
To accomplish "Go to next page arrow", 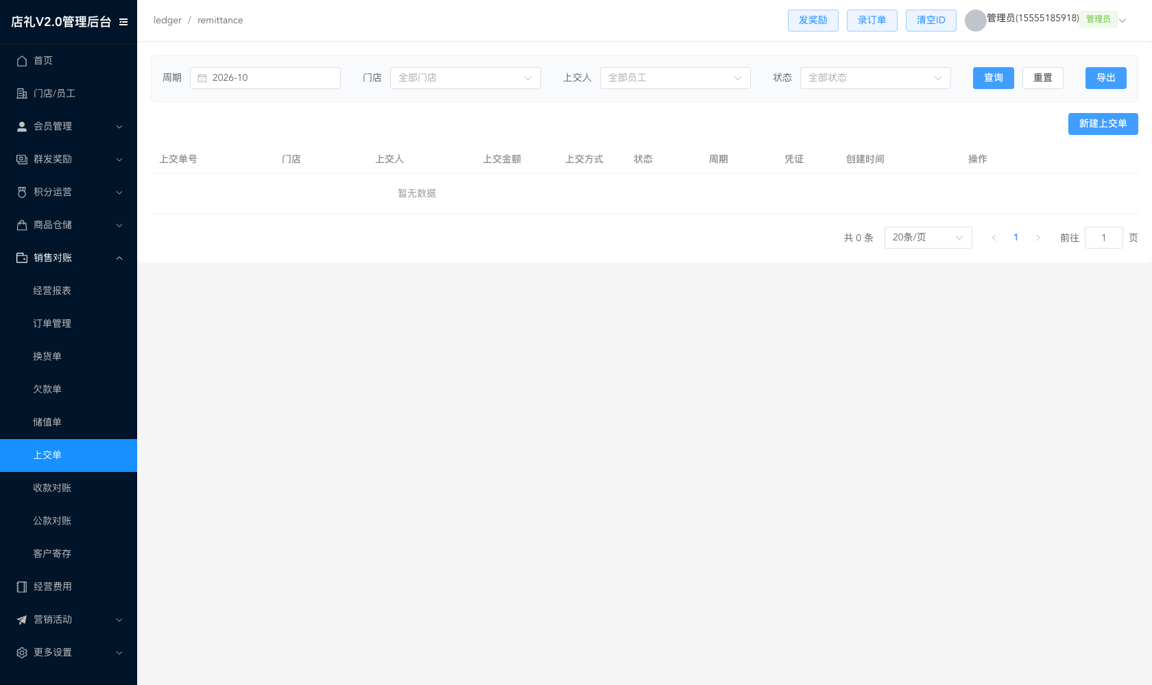I will click(x=1038, y=238).
